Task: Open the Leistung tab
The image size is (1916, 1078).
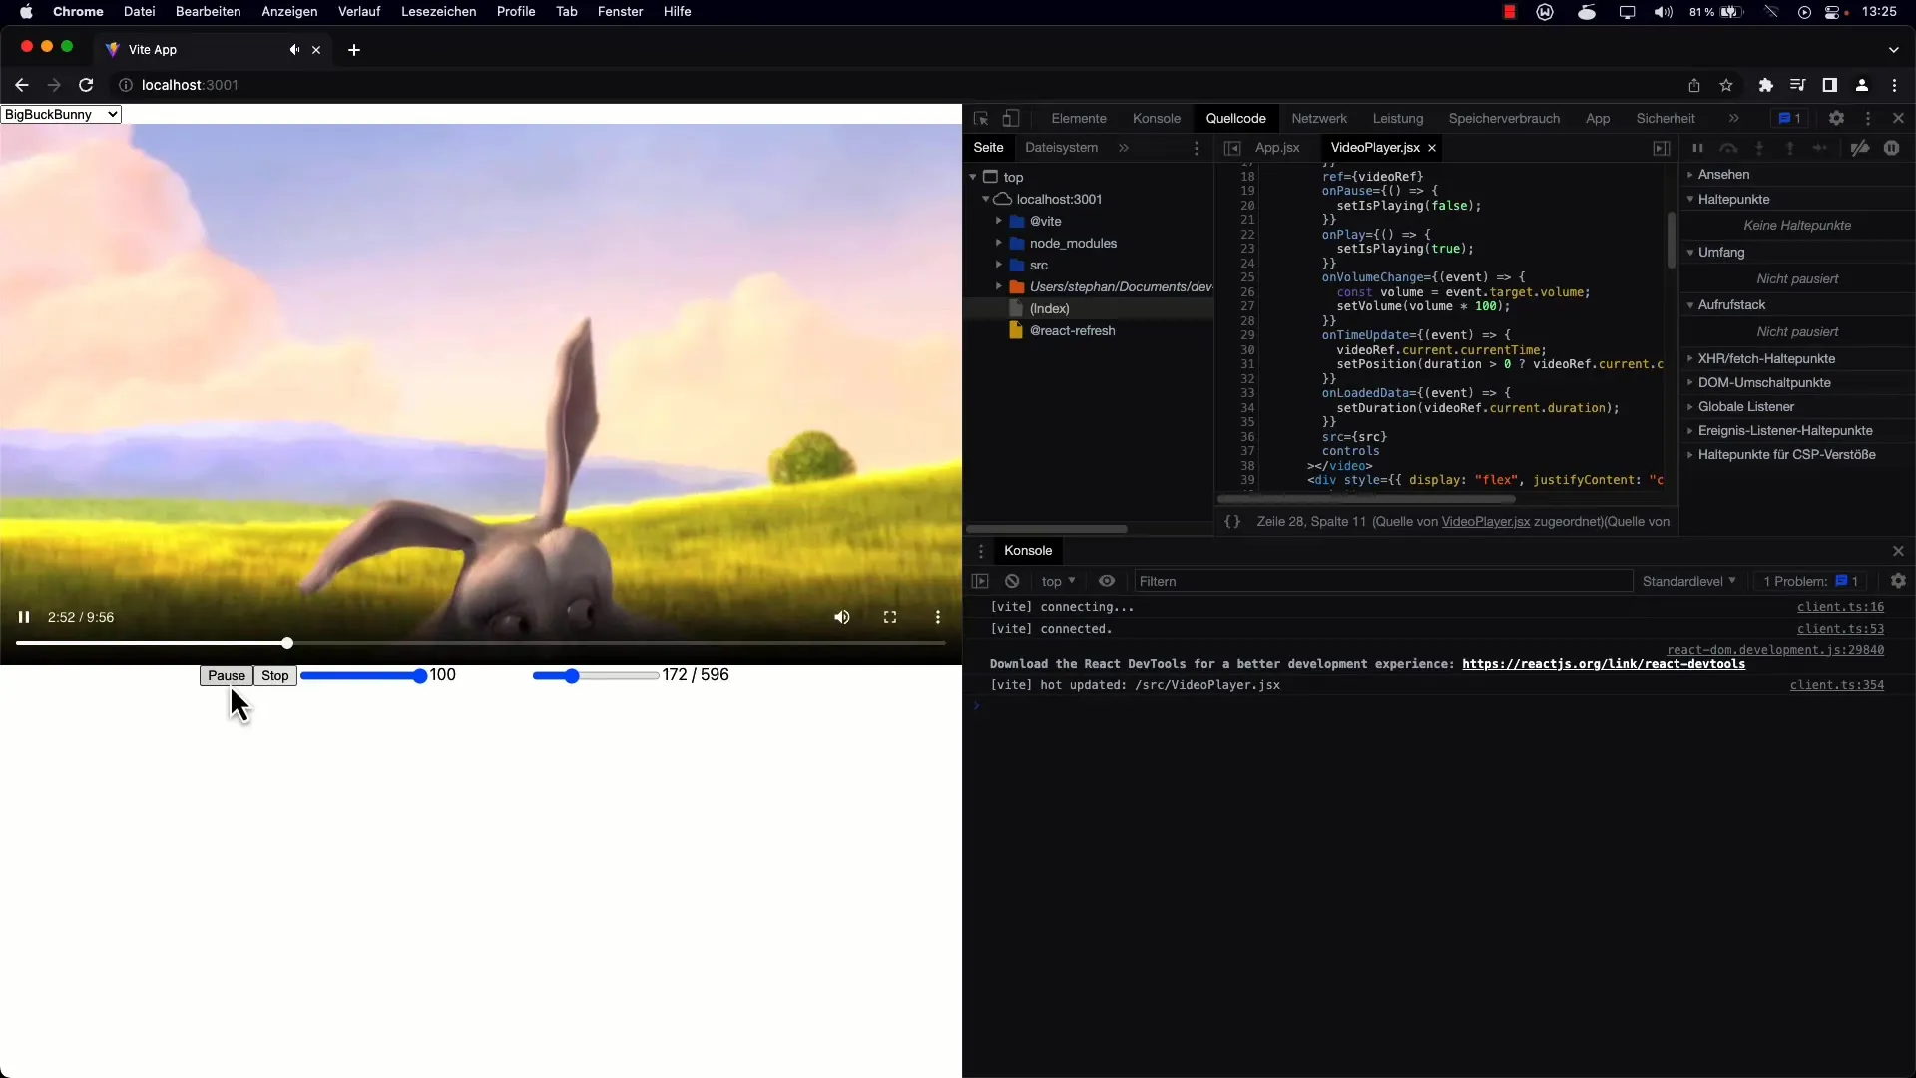Action: tap(1398, 118)
